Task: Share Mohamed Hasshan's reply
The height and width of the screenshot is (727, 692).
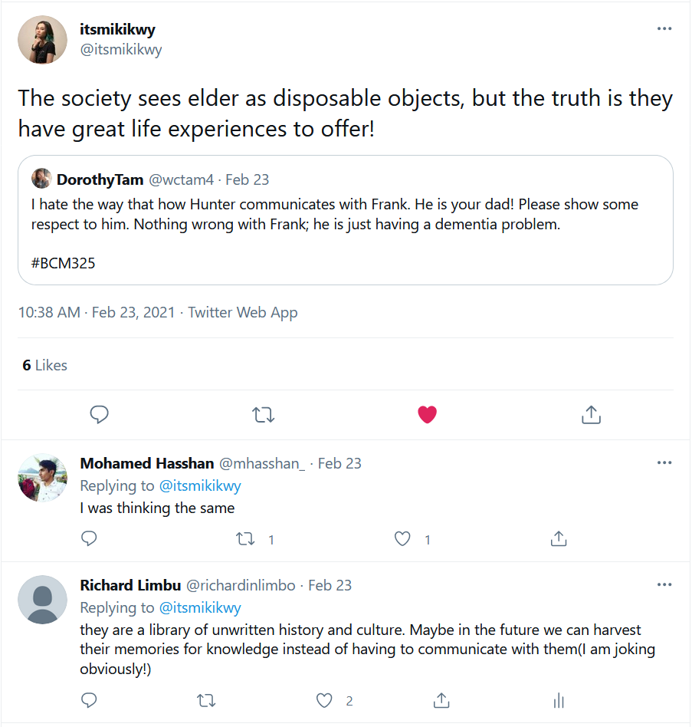Action: click(558, 539)
